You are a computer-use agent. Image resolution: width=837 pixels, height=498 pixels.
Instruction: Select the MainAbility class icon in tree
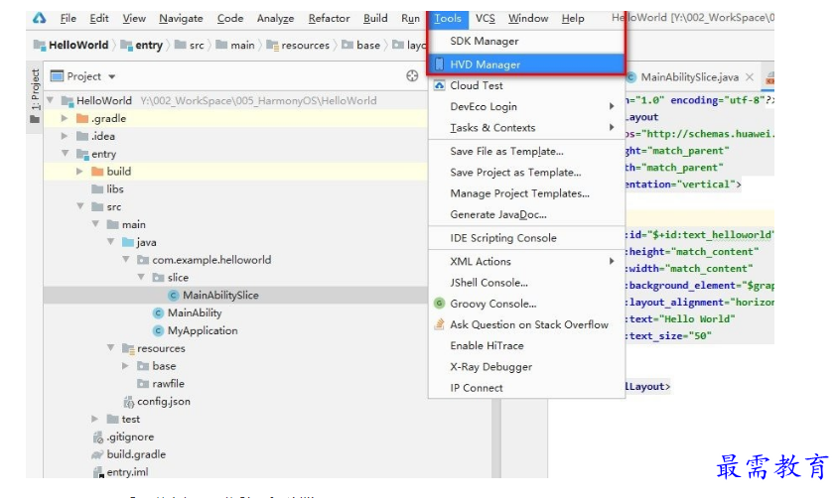pyautogui.click(x=158, y=312)
